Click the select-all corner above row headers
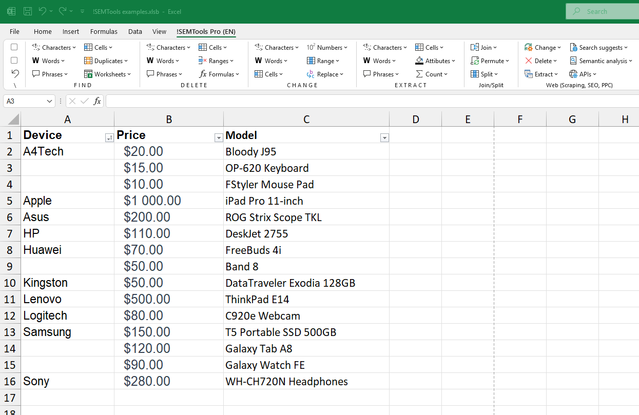 coord(10,118)
